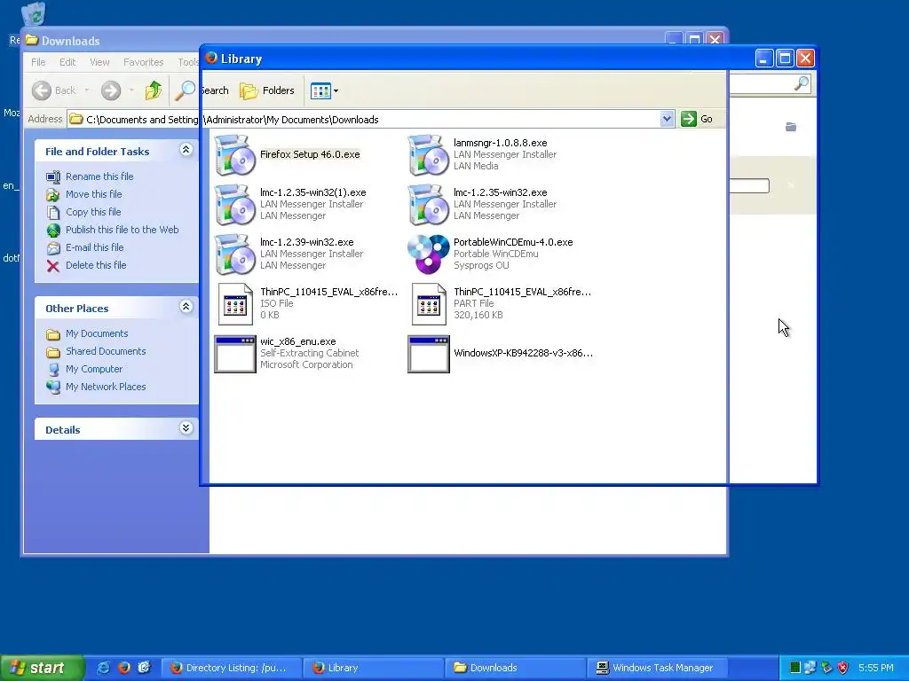The height and width of the screenshot is (681, 909).
Task: Click the folder icon in Library window
Action: (x=791, y=127)
